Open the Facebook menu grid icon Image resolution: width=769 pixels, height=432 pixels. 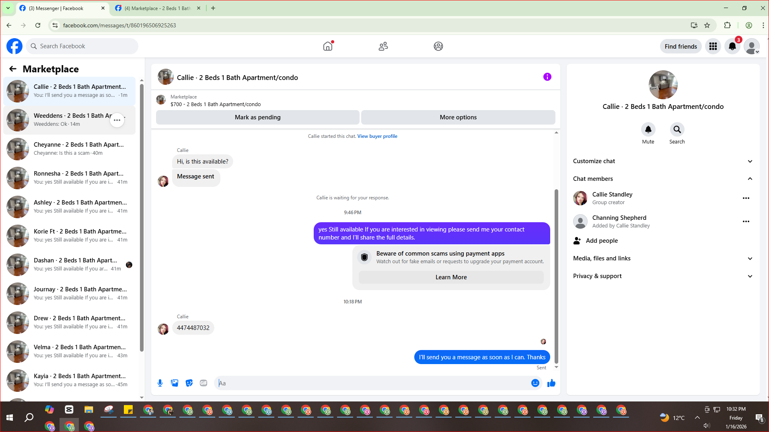click(713, 46)
